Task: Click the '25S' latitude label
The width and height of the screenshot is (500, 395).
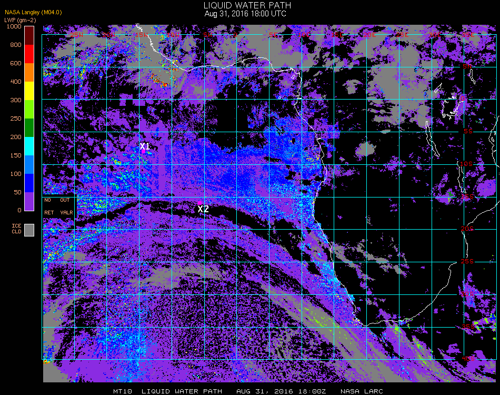Action: click(x=467, y=262)
